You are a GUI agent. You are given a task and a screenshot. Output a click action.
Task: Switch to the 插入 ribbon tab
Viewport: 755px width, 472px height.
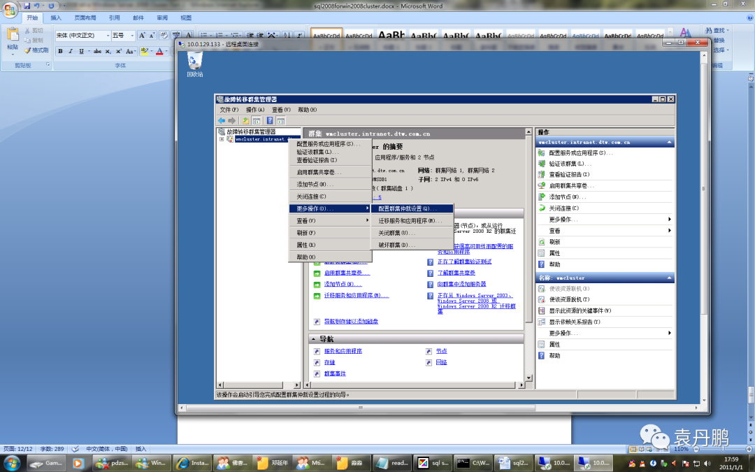[57, 17]
